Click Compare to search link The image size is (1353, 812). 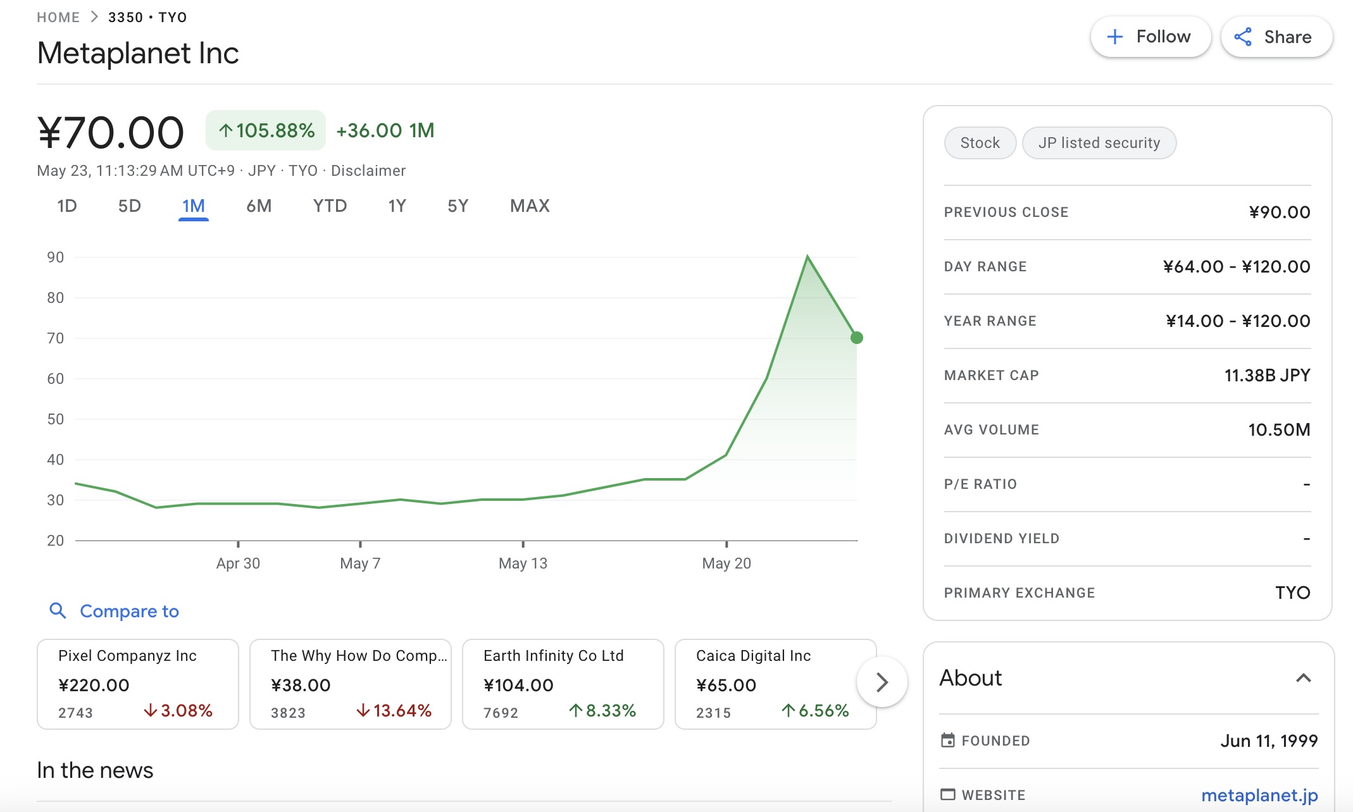tap(129, 611)
